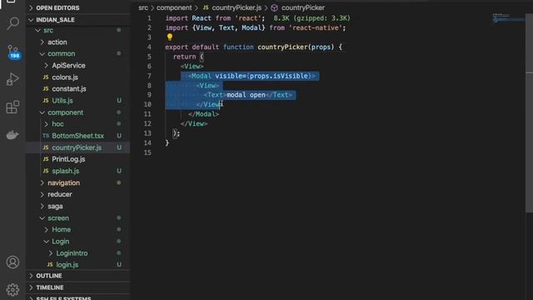Open Run and Debug view
The width and height of the screenshot is (533, 300).
13,79
